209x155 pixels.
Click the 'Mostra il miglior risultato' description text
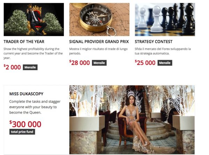coord(98,51)
